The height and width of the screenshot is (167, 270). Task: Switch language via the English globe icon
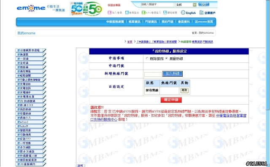pyautogui.click(x=183, y=12)
